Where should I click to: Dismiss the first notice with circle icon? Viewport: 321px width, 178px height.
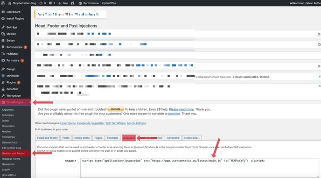coord(319,34)
